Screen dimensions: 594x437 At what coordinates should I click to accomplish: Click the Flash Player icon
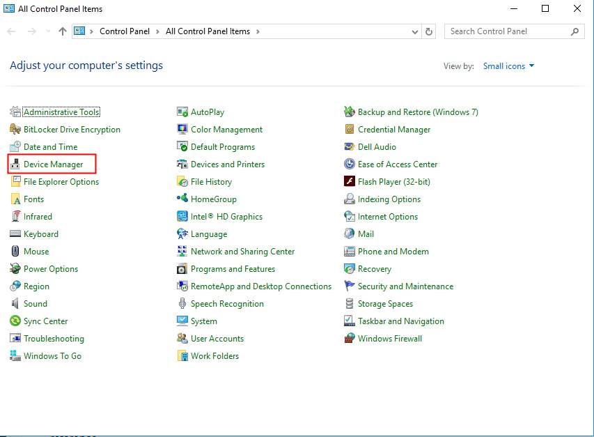click(x=350, y=182)
